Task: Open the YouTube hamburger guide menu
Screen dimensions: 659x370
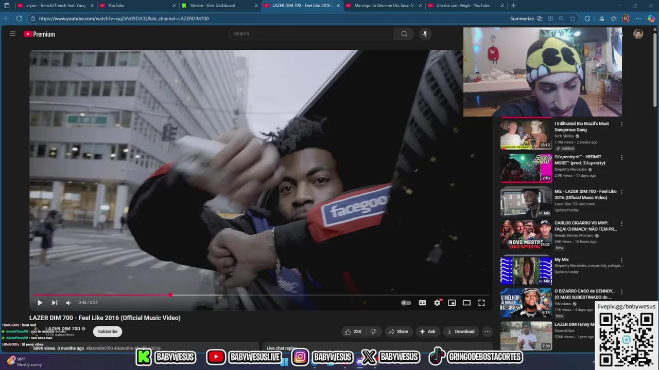Action: coord(12,34)
